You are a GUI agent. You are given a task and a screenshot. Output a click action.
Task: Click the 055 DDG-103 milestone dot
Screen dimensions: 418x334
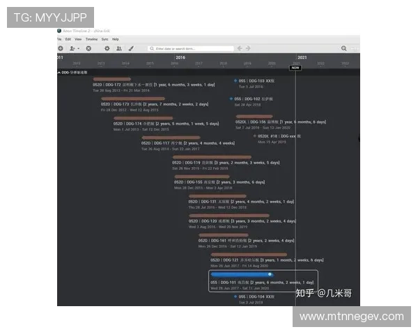coord(235,81)
